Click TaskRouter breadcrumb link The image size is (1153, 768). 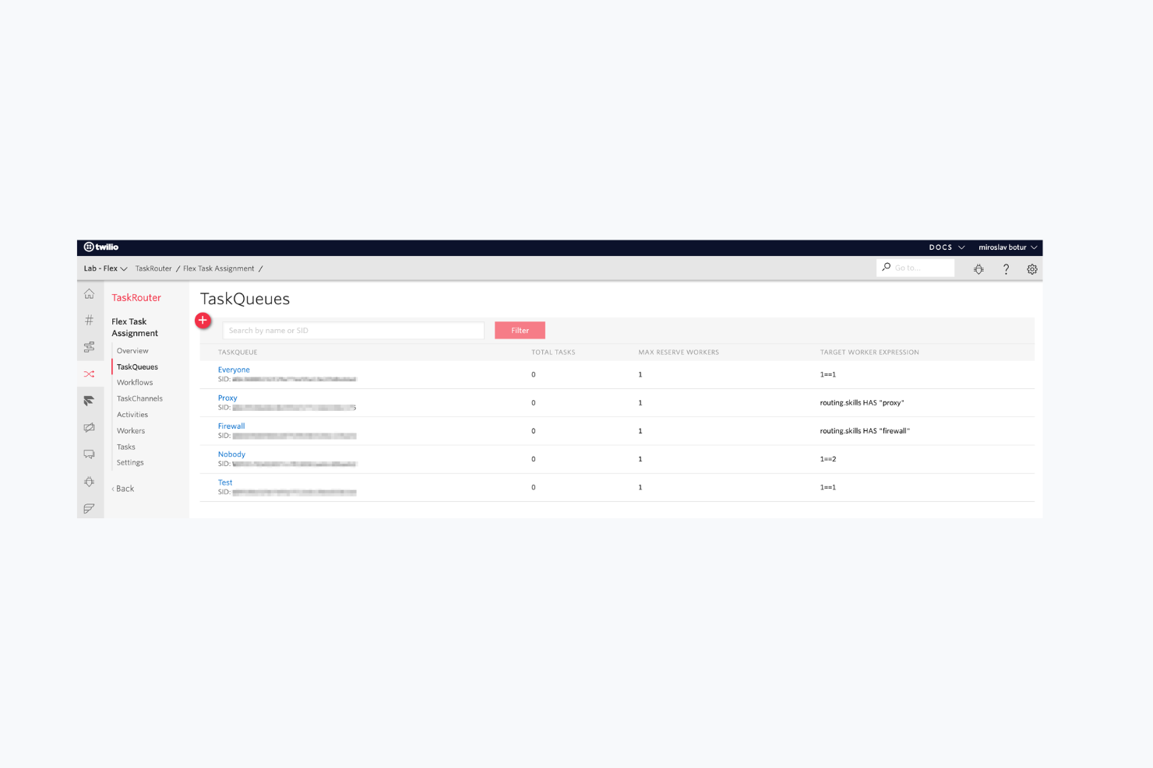(153, 268)
